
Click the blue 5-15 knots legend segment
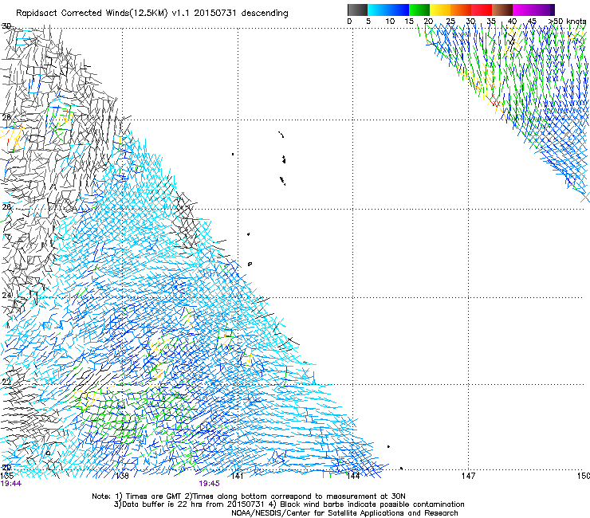click(388, 10)
